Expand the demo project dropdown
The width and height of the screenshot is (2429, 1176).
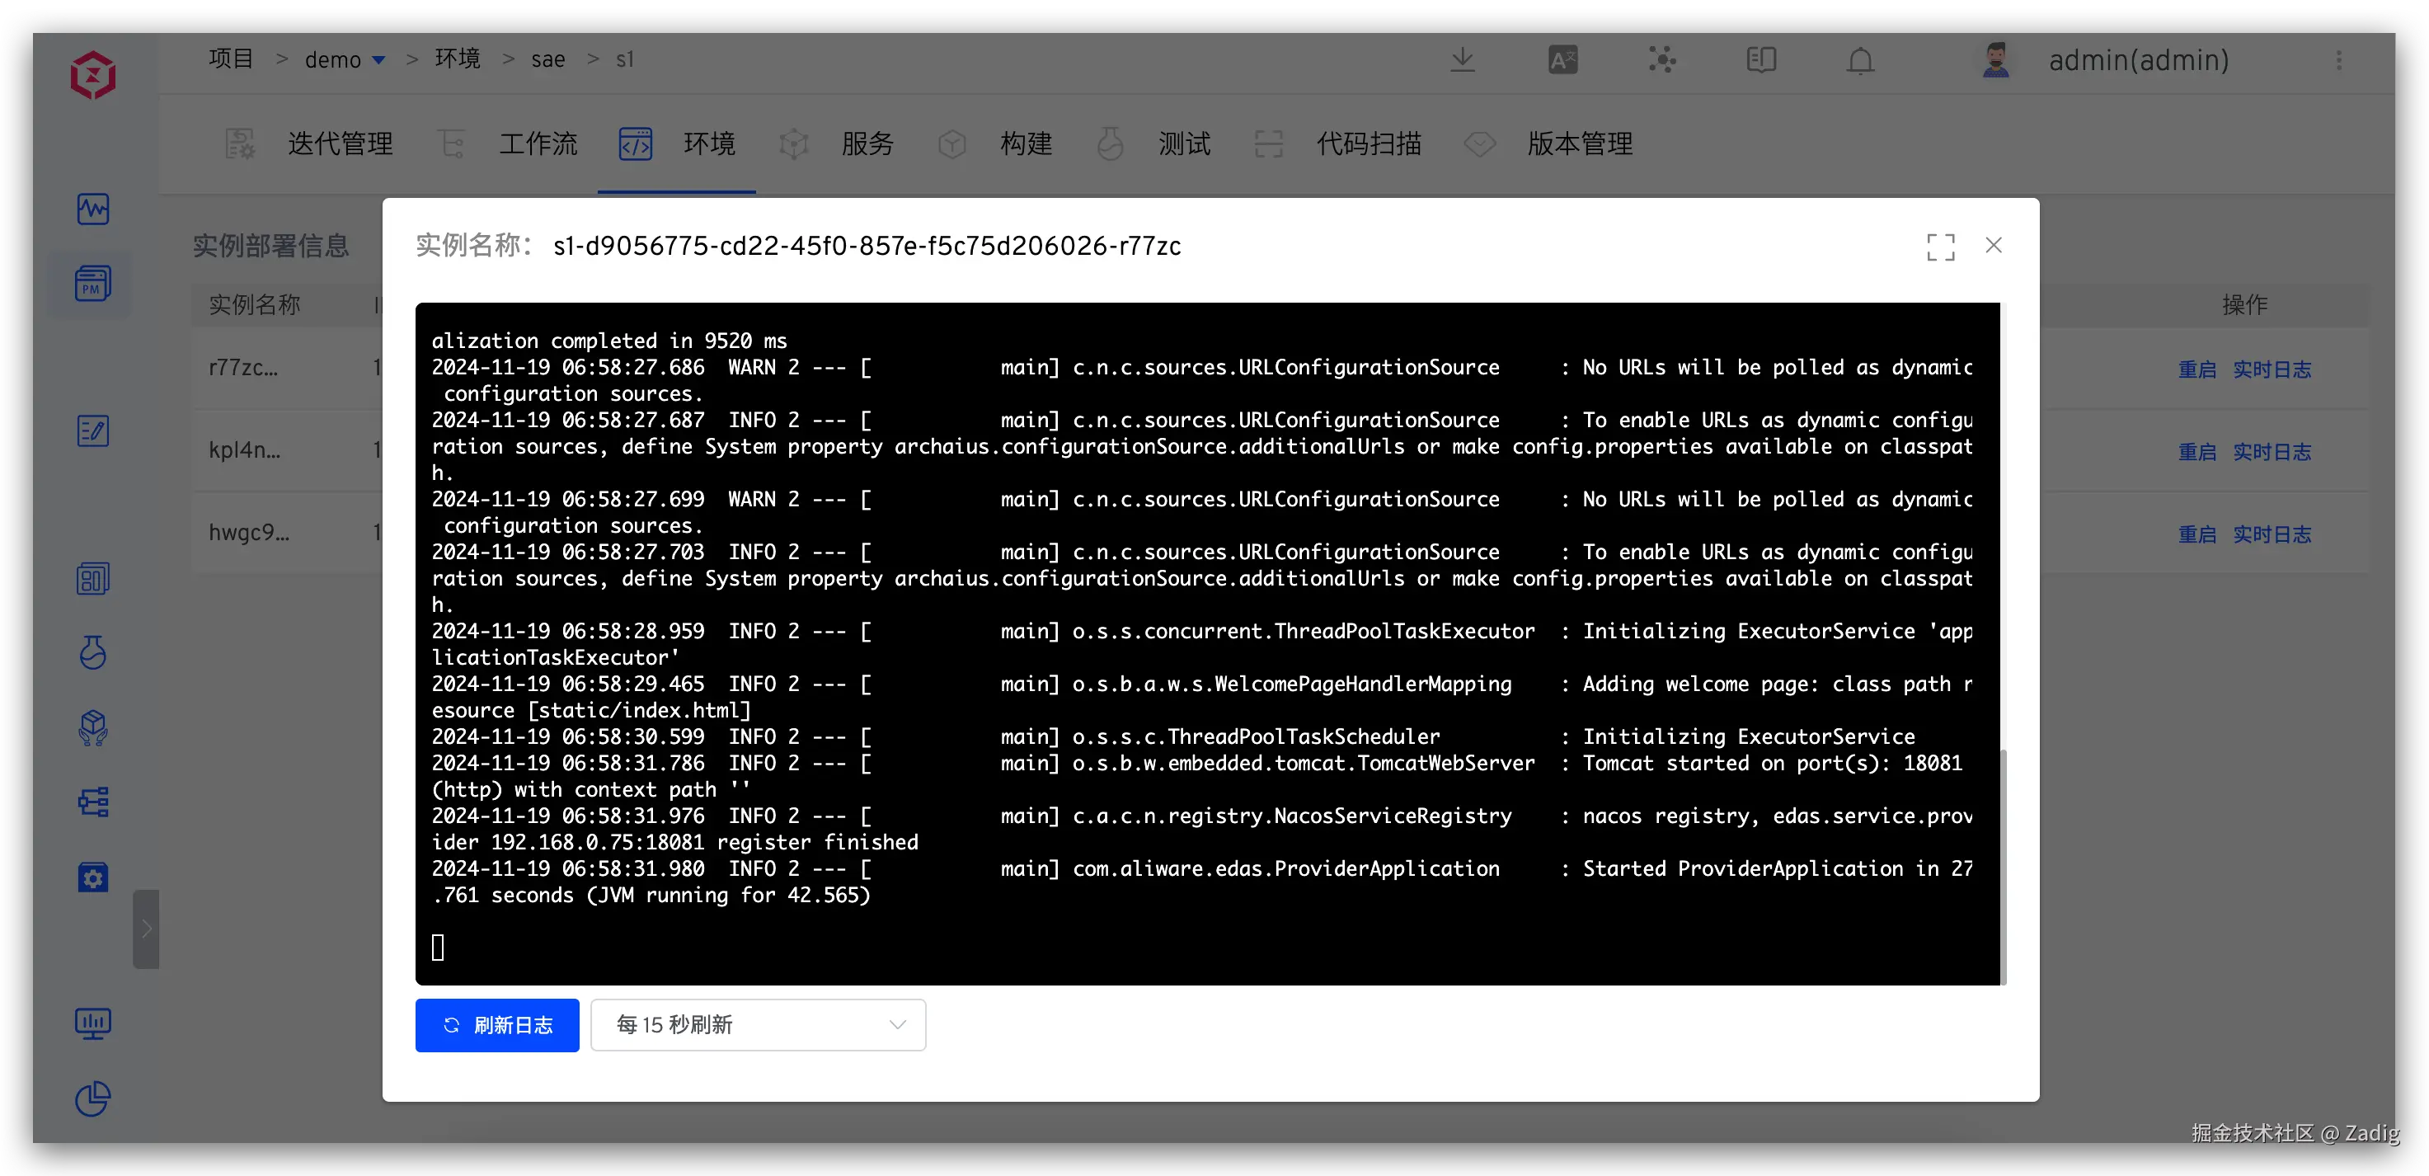(378, 60)
